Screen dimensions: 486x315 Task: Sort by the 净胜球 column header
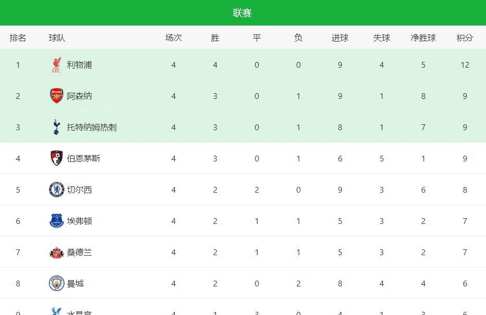click(x=423, y=37)
